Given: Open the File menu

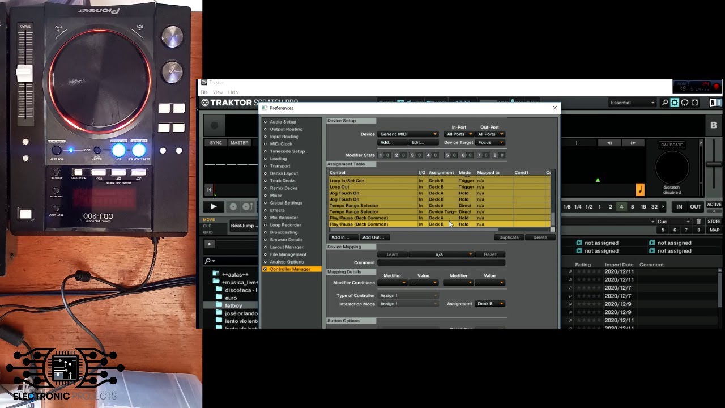Looking at the screenshot, I should [x=204, y=92].
